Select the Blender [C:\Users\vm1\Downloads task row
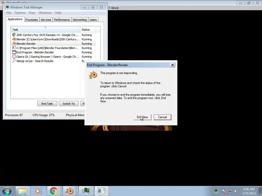The width and height of the screenshot is (262, 196). click(x=53, y=39)
